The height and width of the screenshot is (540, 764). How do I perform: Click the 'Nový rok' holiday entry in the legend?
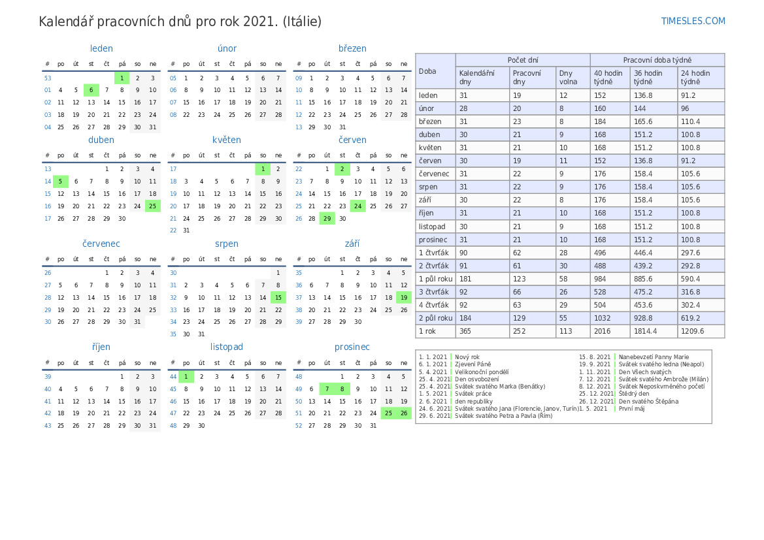point(467,357)
